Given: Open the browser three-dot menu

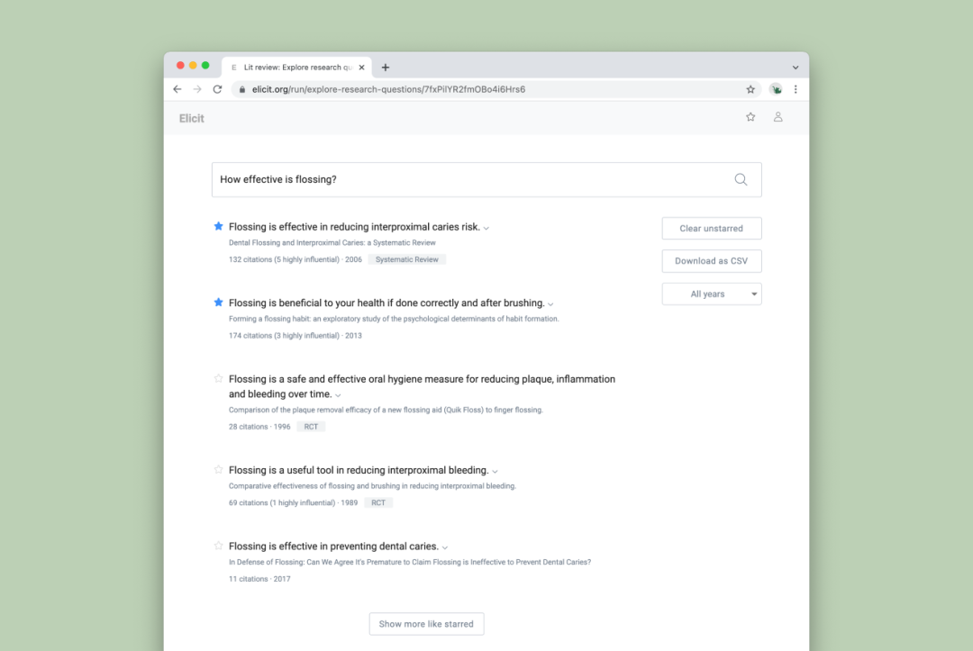Looking at the screenshot, I should [x=796, y=89].
